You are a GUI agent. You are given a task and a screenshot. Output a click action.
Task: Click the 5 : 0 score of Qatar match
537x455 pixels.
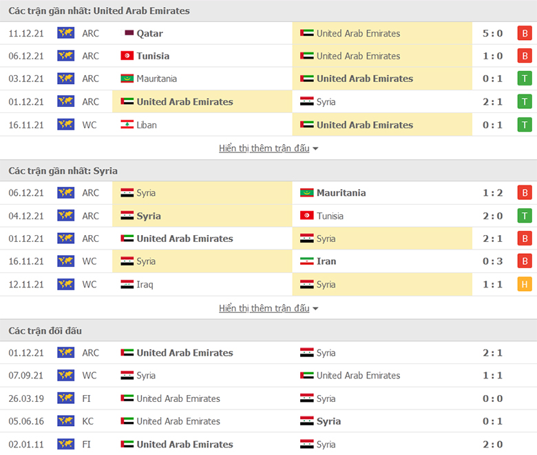tap(492, 33)
